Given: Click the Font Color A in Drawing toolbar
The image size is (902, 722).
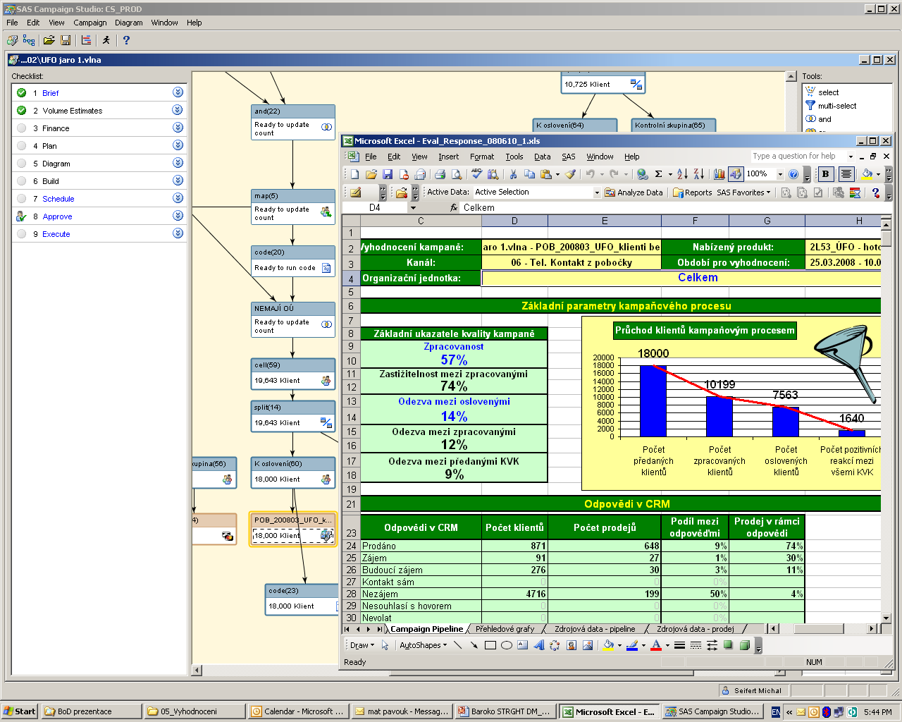Looking at the screenshot, I should pos(656,645).
